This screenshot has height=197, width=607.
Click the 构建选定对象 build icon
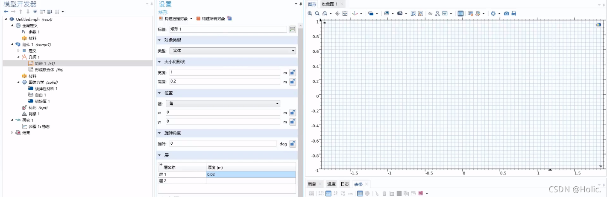(161, 19)
